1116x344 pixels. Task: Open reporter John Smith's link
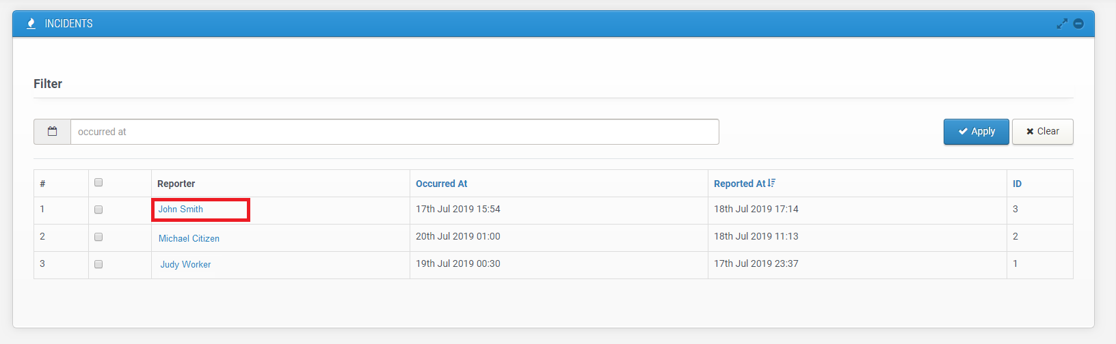(181, 210)
